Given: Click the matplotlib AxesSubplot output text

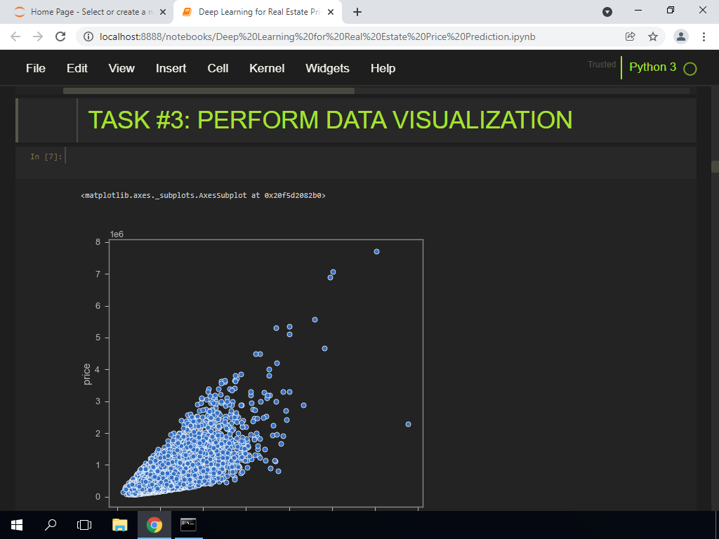Looking at the screenshot, I should pyautogui.click(x=203, y=195).
